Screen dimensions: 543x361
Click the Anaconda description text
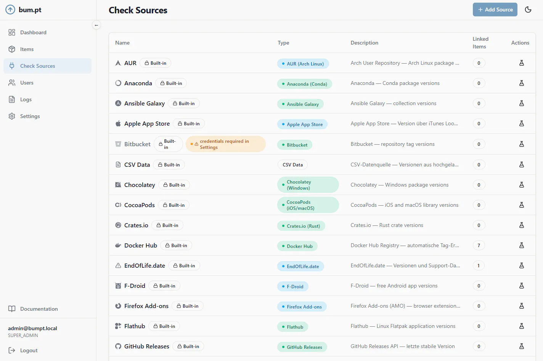(x=395, y=83)
